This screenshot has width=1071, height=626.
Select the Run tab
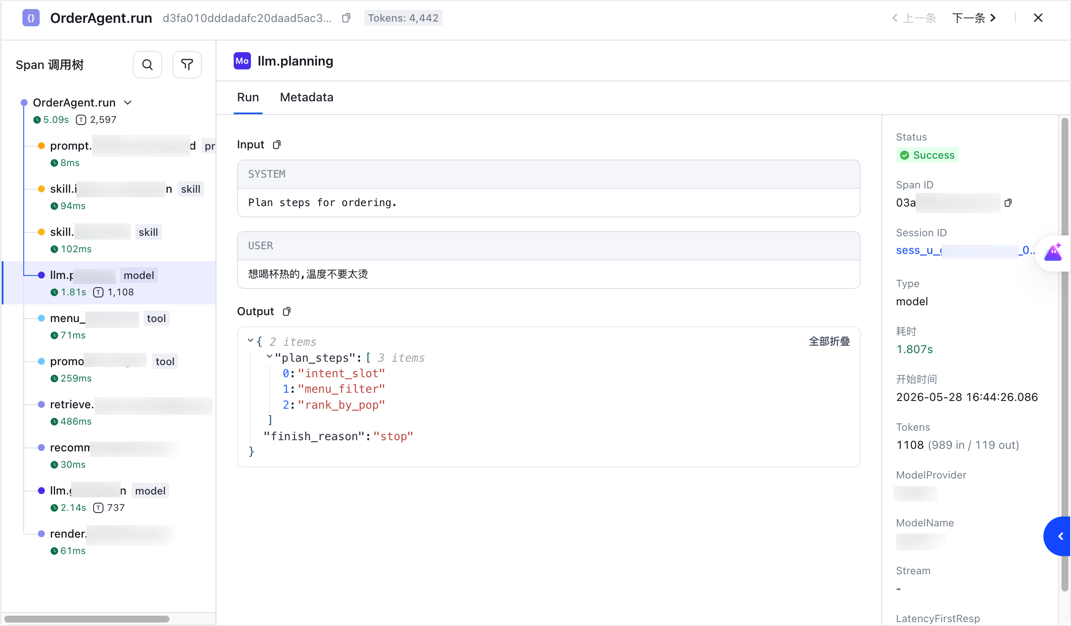click(248, 97)
